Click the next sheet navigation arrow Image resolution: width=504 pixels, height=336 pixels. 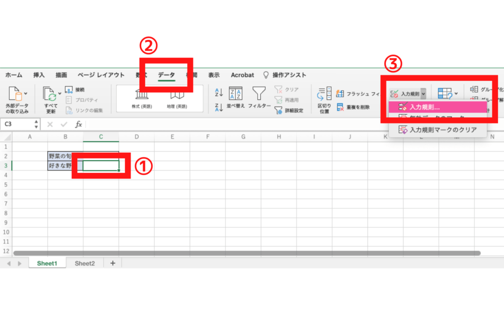[x=20, y=264]
